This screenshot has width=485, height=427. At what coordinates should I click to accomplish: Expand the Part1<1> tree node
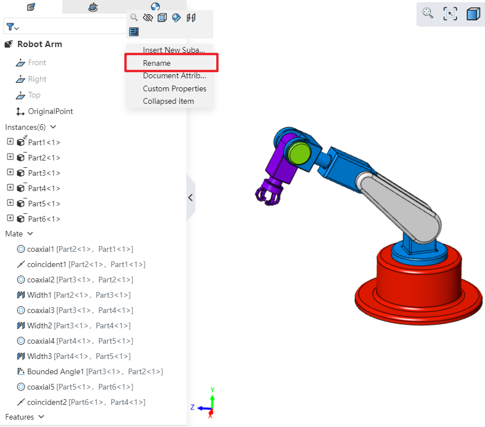coord(10,142)
